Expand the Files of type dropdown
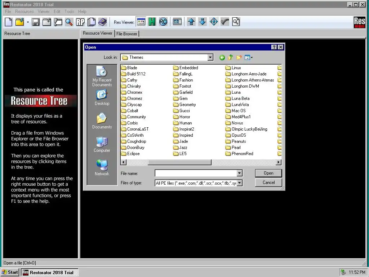The height and width of the screenshot is (277, 369). tap(239, 183)
